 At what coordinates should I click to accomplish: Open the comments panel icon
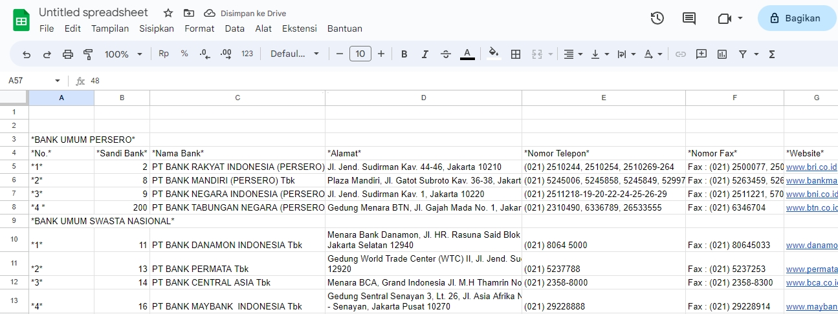tap(689, 18)
